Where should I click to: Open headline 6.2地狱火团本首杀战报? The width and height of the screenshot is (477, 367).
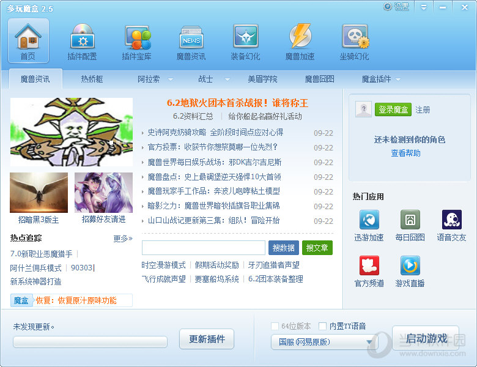pos(237,103)
